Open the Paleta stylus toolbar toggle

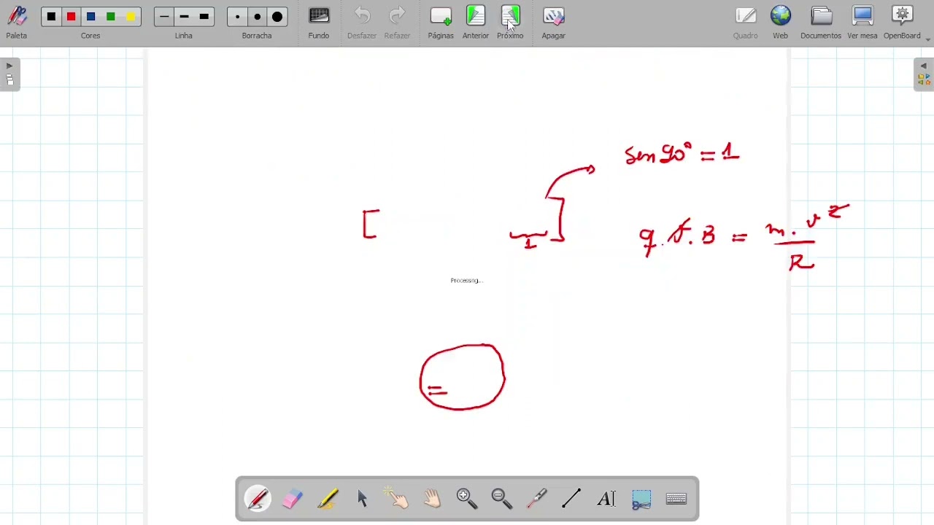pyautogui.click(x=17, y=22)
